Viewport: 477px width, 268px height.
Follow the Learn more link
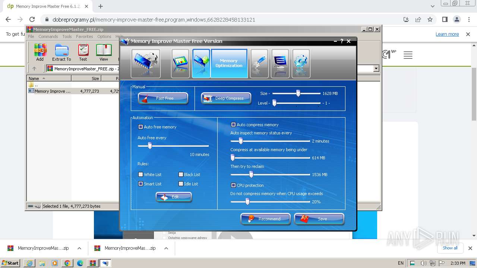pyautogui.click(x=447, y=34)
